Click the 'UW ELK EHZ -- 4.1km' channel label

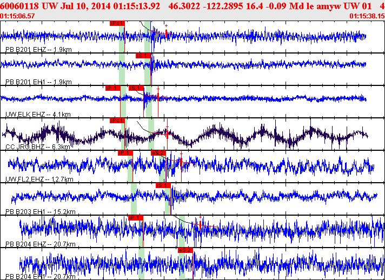[x=38, y=115]
